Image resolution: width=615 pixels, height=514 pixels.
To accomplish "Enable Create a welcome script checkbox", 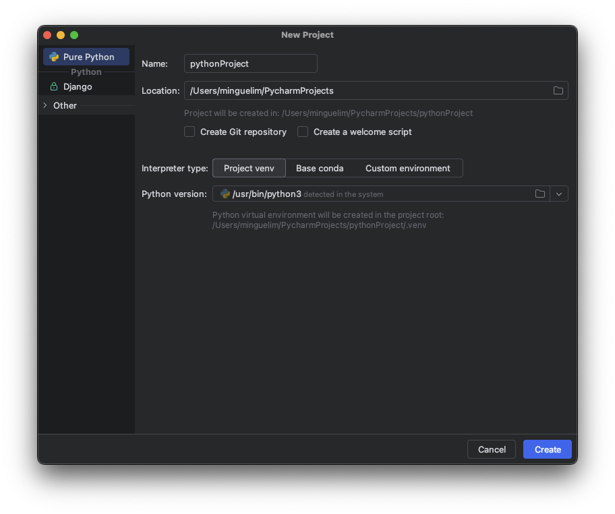I will click(303, 132).
